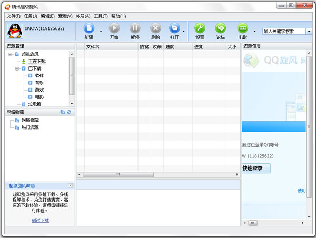Click the 旋窝 column header
Image resolution: width=316 pixels, height=238 pixels.
click(x=144, y=47)
